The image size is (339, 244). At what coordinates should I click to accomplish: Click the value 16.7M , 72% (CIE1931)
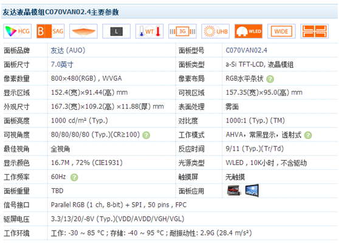(x=87, y=163)
